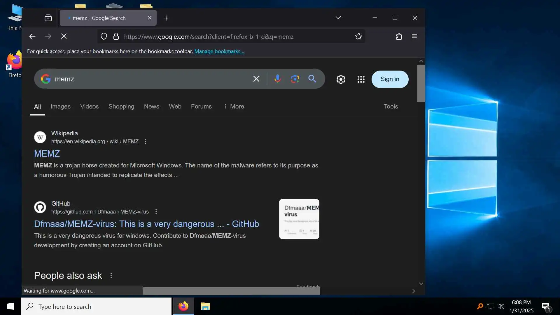560x315 pixels.
Task: Open the GitHub MEMZ-virus thumbnail
Action: pyautogui.click(x=299, y=219)
